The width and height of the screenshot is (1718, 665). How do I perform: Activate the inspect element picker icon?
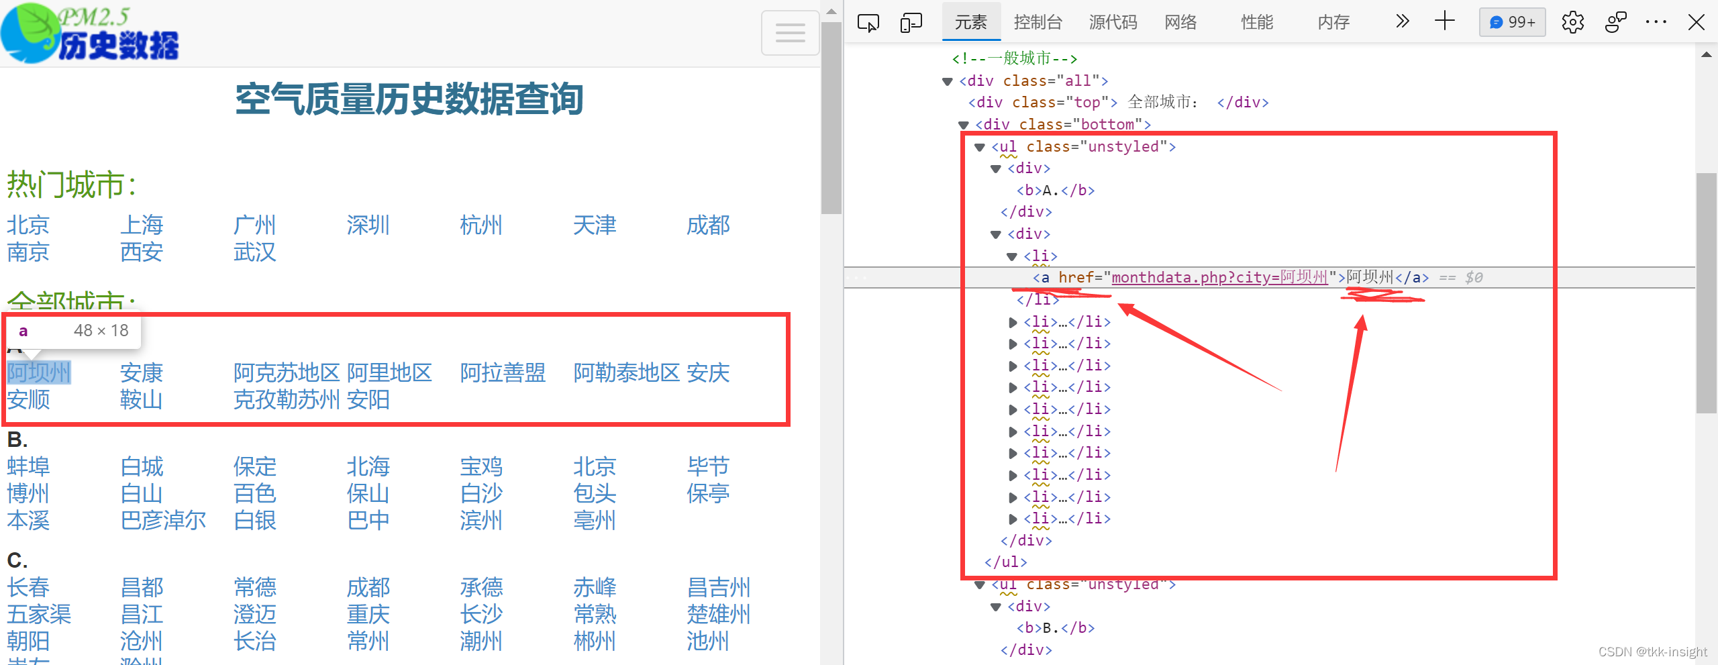click(868, 23)
